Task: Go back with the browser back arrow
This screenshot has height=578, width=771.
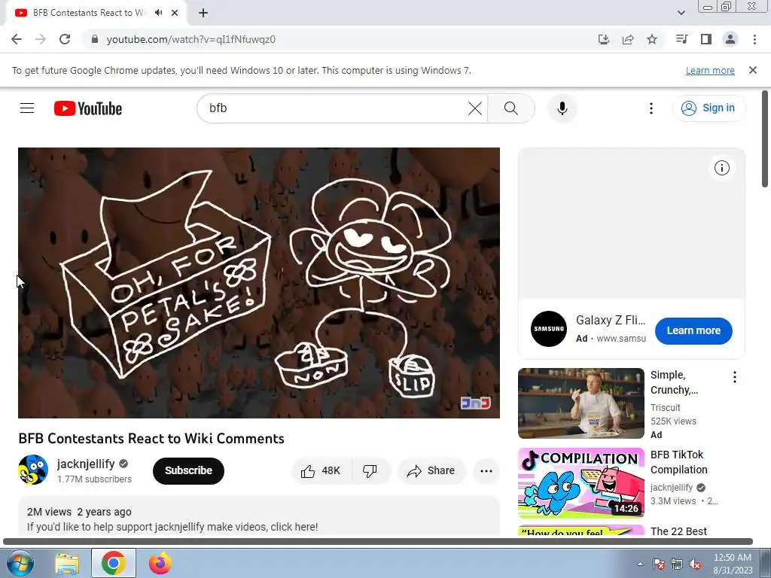Action: pos(17,39)
